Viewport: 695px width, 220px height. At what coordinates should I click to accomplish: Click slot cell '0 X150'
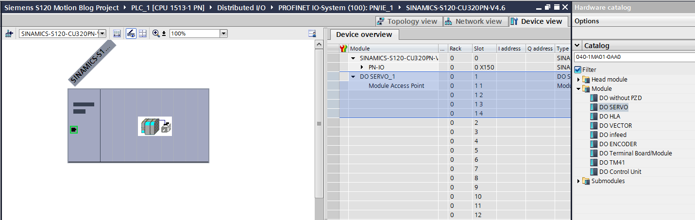coord(484,67)
